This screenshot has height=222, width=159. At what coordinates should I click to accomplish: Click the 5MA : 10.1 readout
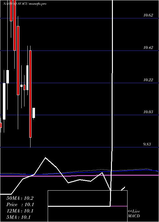tap(18, 217)
